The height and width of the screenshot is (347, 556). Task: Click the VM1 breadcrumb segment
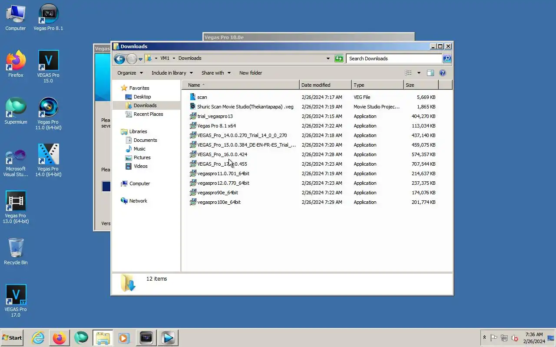point(165,58)
